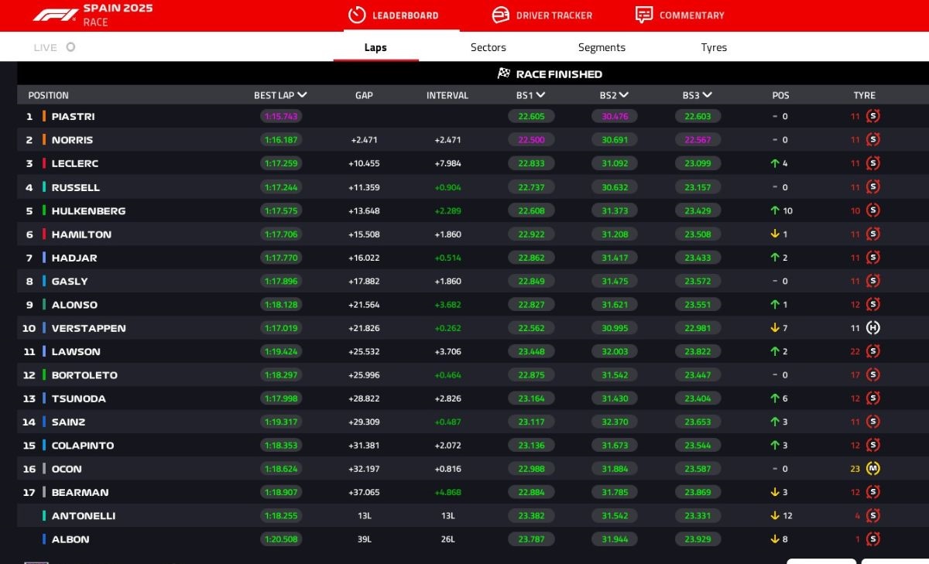This screenshot has width=929, height=564.
Task: Click Leclerc's green position gain arrow
Action: point(774,164)
